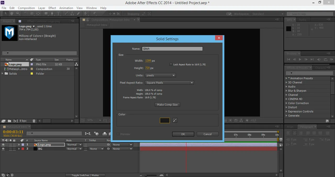Click Toggle Switches / Modes button
The height and width of the screenshot is (177, 335).
pyautogui.click(x=85, y=175)
